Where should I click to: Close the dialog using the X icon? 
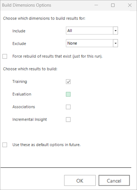[130, 5]
